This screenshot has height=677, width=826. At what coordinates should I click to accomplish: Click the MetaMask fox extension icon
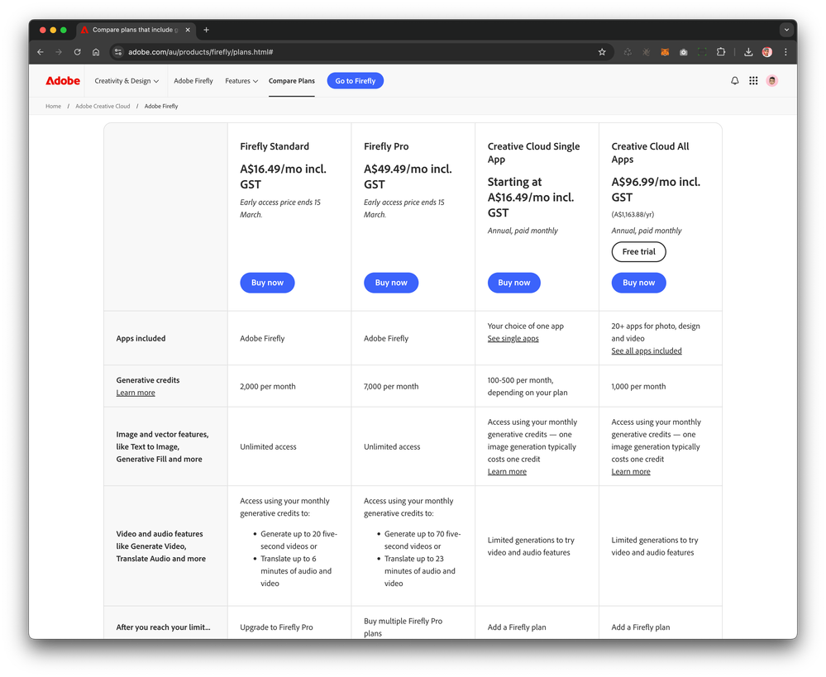[x=665, y=51]
